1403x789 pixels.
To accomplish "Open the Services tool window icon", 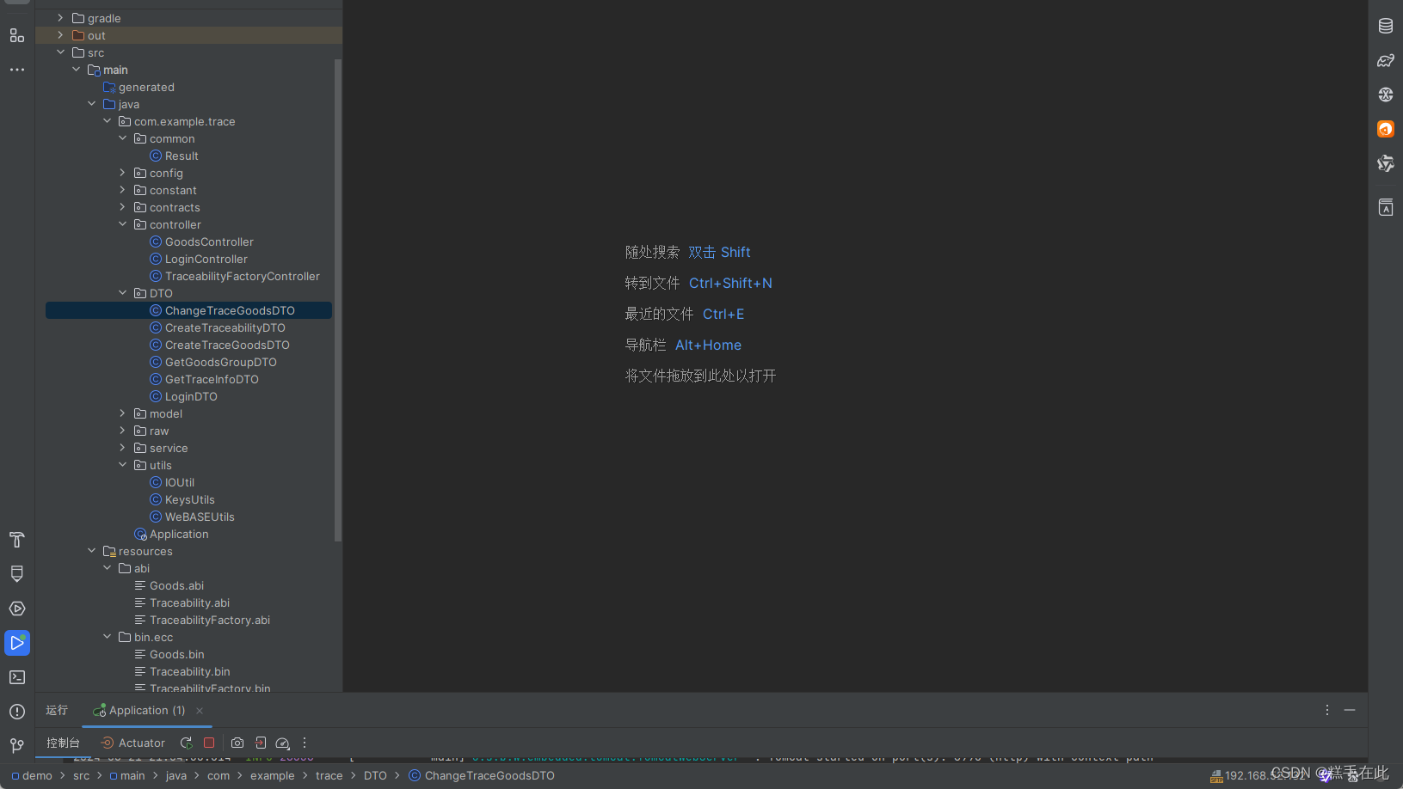I will click(x=17, y=609).
